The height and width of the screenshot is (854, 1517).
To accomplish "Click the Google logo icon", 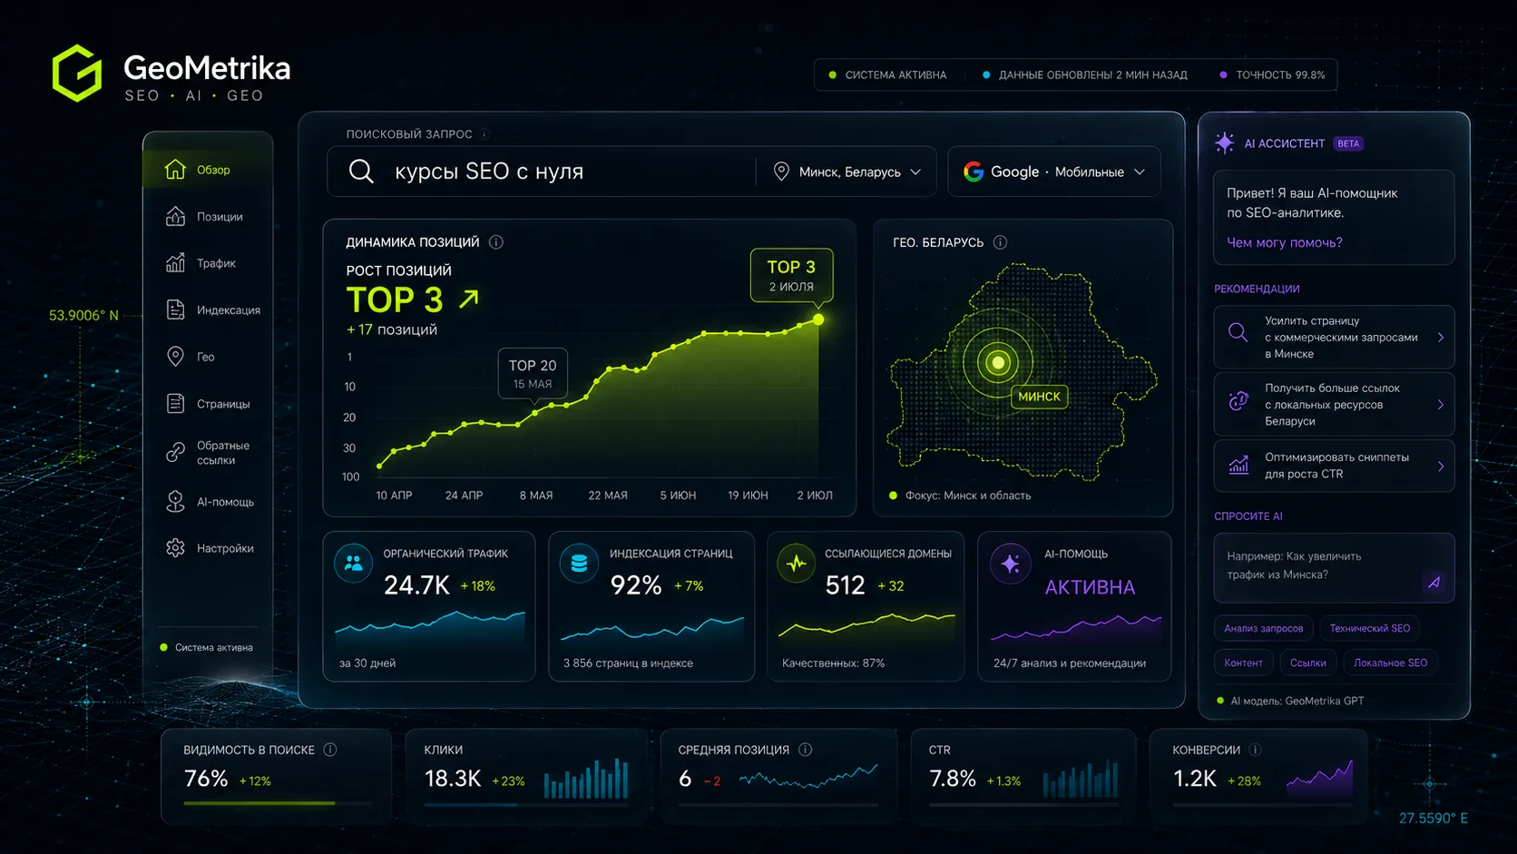I will point(974,172).
